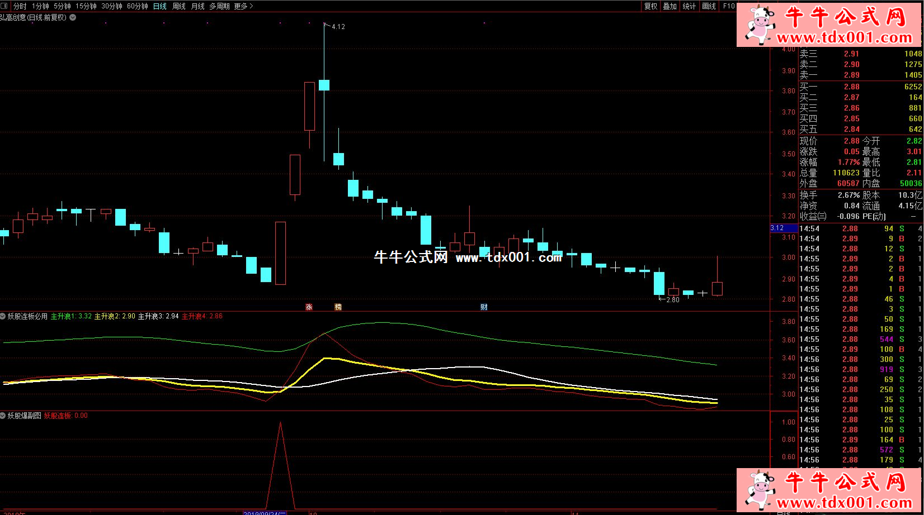Click the 主升浪3: 2.94 indicator label
The width and height of the screenshot is (924, 515).
(x=158, y=316)
